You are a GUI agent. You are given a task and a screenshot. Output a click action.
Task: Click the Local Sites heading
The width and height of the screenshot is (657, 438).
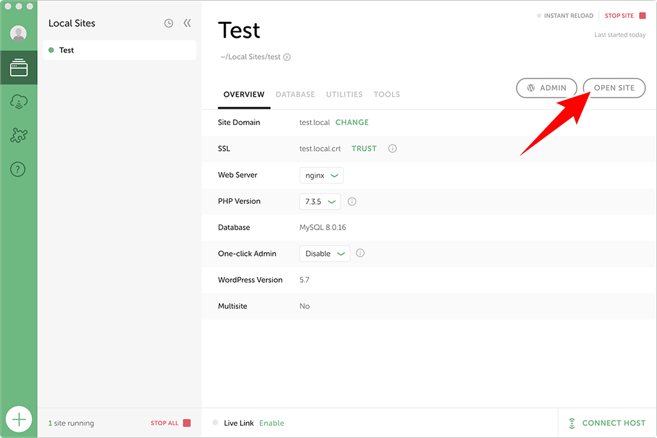72,23
